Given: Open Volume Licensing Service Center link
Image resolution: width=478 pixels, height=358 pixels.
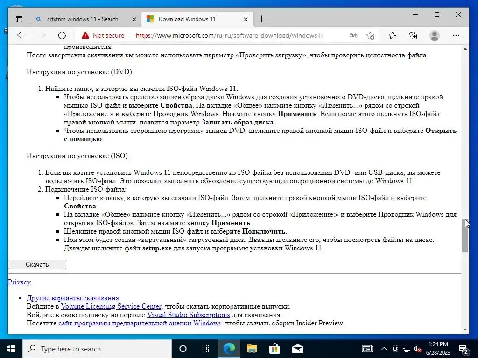Looking at the screenshot, I should [x=111, y=306].
